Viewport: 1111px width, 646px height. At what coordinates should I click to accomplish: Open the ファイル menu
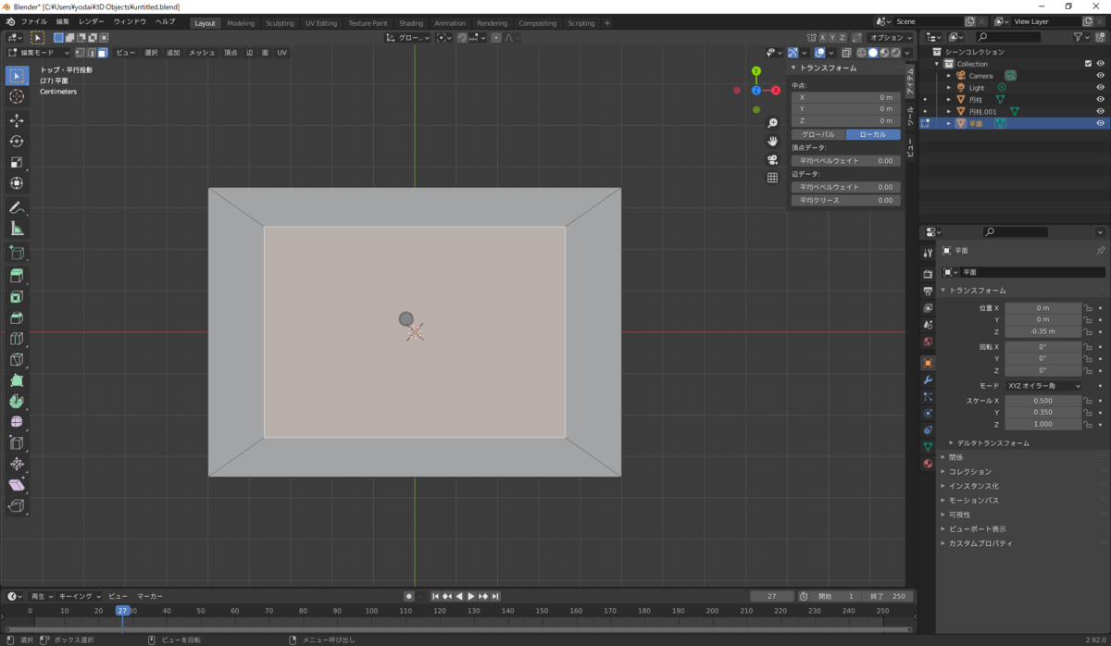coord(33,21)
